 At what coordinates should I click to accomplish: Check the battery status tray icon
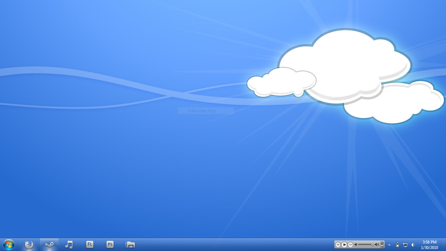click(x=397, y=245)
